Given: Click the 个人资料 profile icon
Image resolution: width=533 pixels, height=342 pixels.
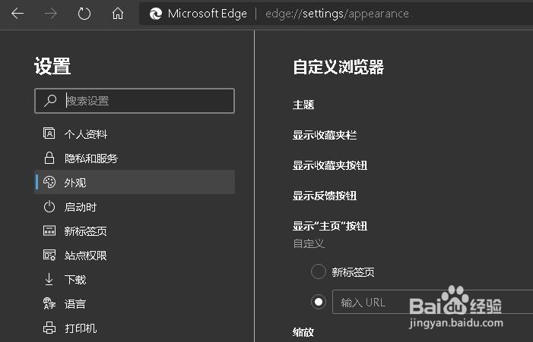Looking at the screenshot, I should tap(49, 133).
